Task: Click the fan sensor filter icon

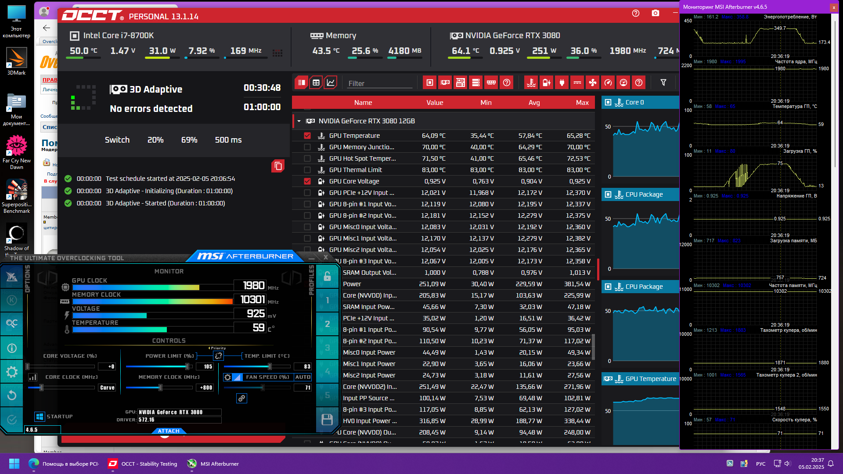Action: tap(593, 83)
